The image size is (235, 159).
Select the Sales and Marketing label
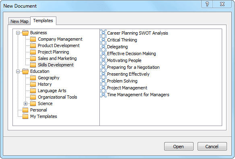tap(57, 58)
